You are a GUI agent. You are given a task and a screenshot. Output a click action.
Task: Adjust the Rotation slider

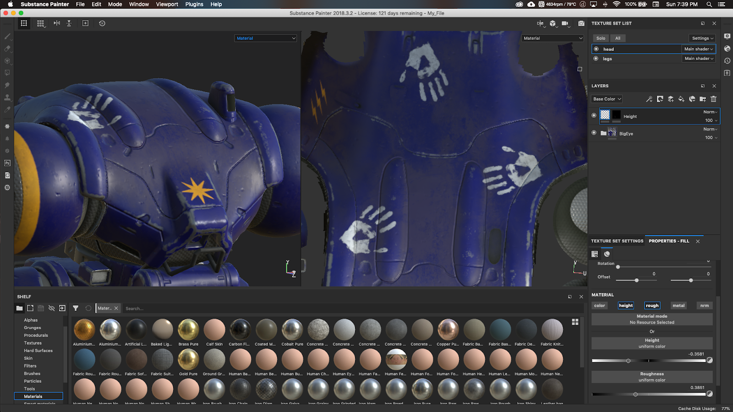663,266
